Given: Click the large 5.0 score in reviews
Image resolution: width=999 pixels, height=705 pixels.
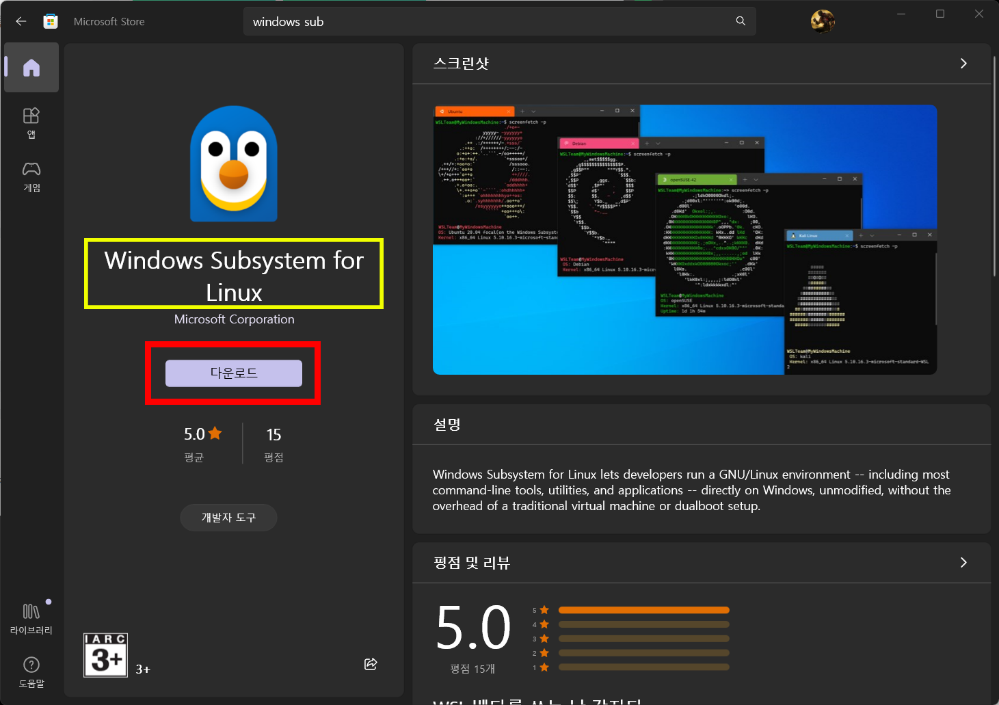Looking at the screenshot, I should click(x=473, y=627).
